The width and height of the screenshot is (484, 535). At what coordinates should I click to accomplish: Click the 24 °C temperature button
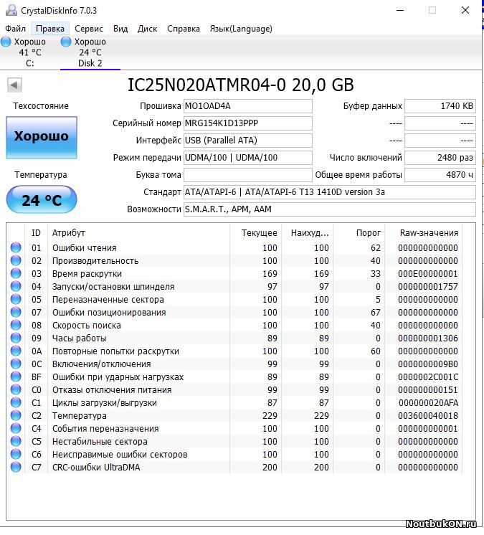click(42, 200)
